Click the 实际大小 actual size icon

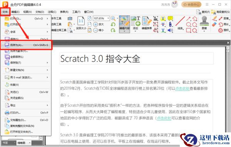(81, 21)
